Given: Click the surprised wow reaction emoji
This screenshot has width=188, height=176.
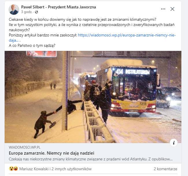Looking at the screenshot, I should (11, 169).
